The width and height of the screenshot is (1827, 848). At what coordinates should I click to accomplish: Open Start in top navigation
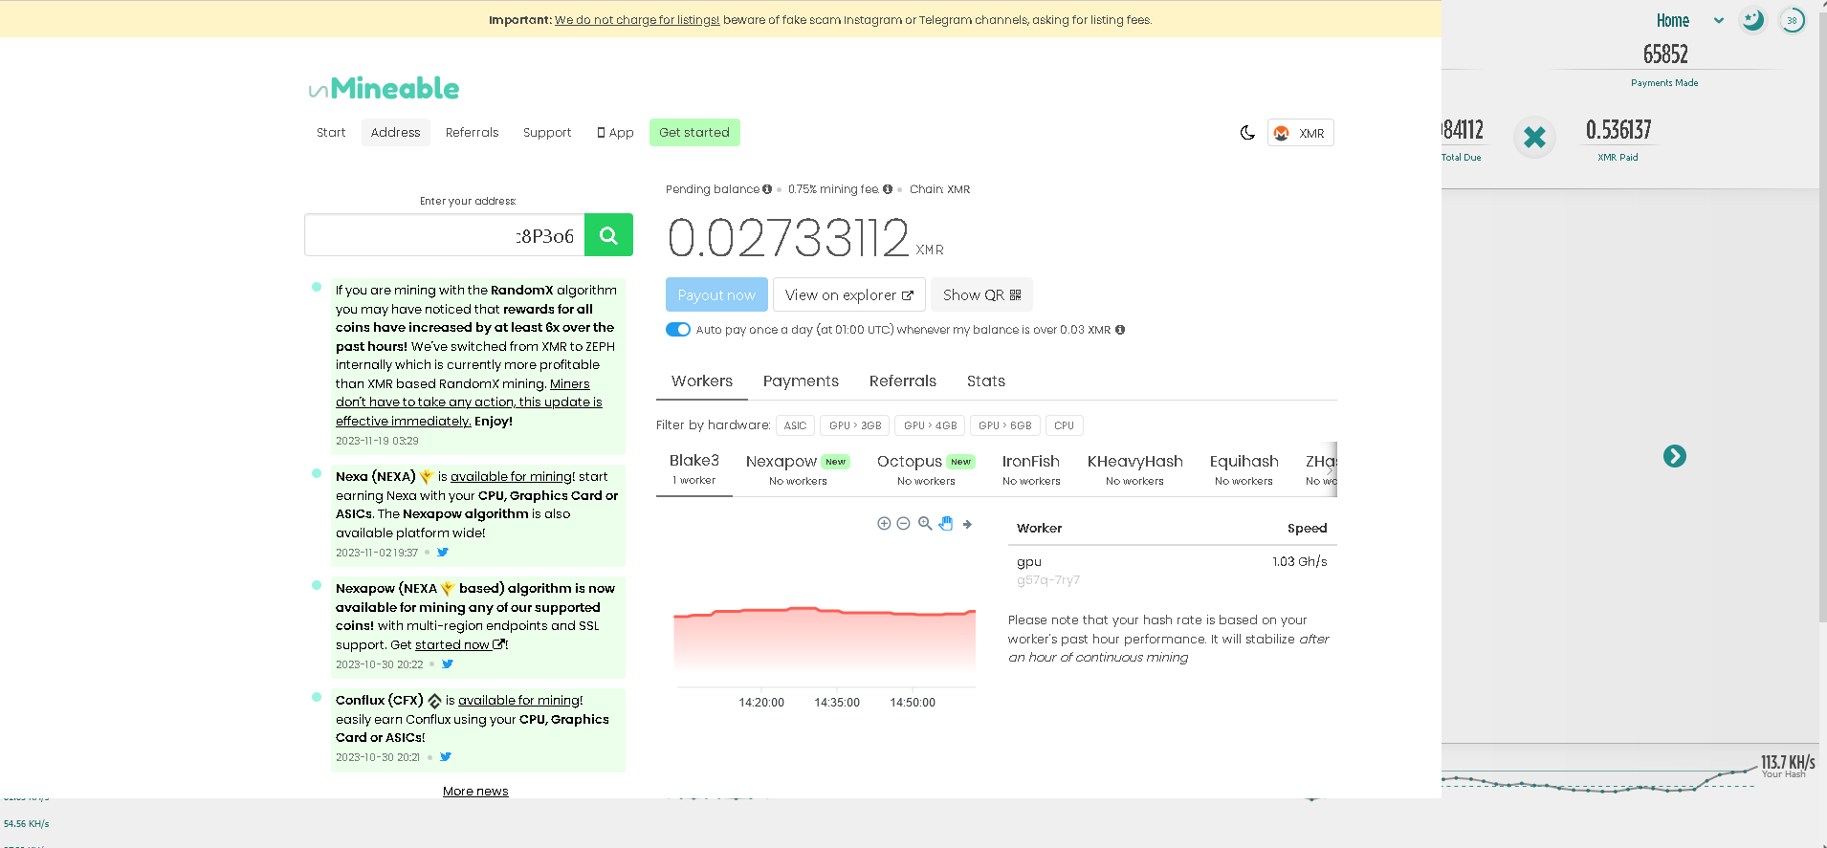pos(331,133)
